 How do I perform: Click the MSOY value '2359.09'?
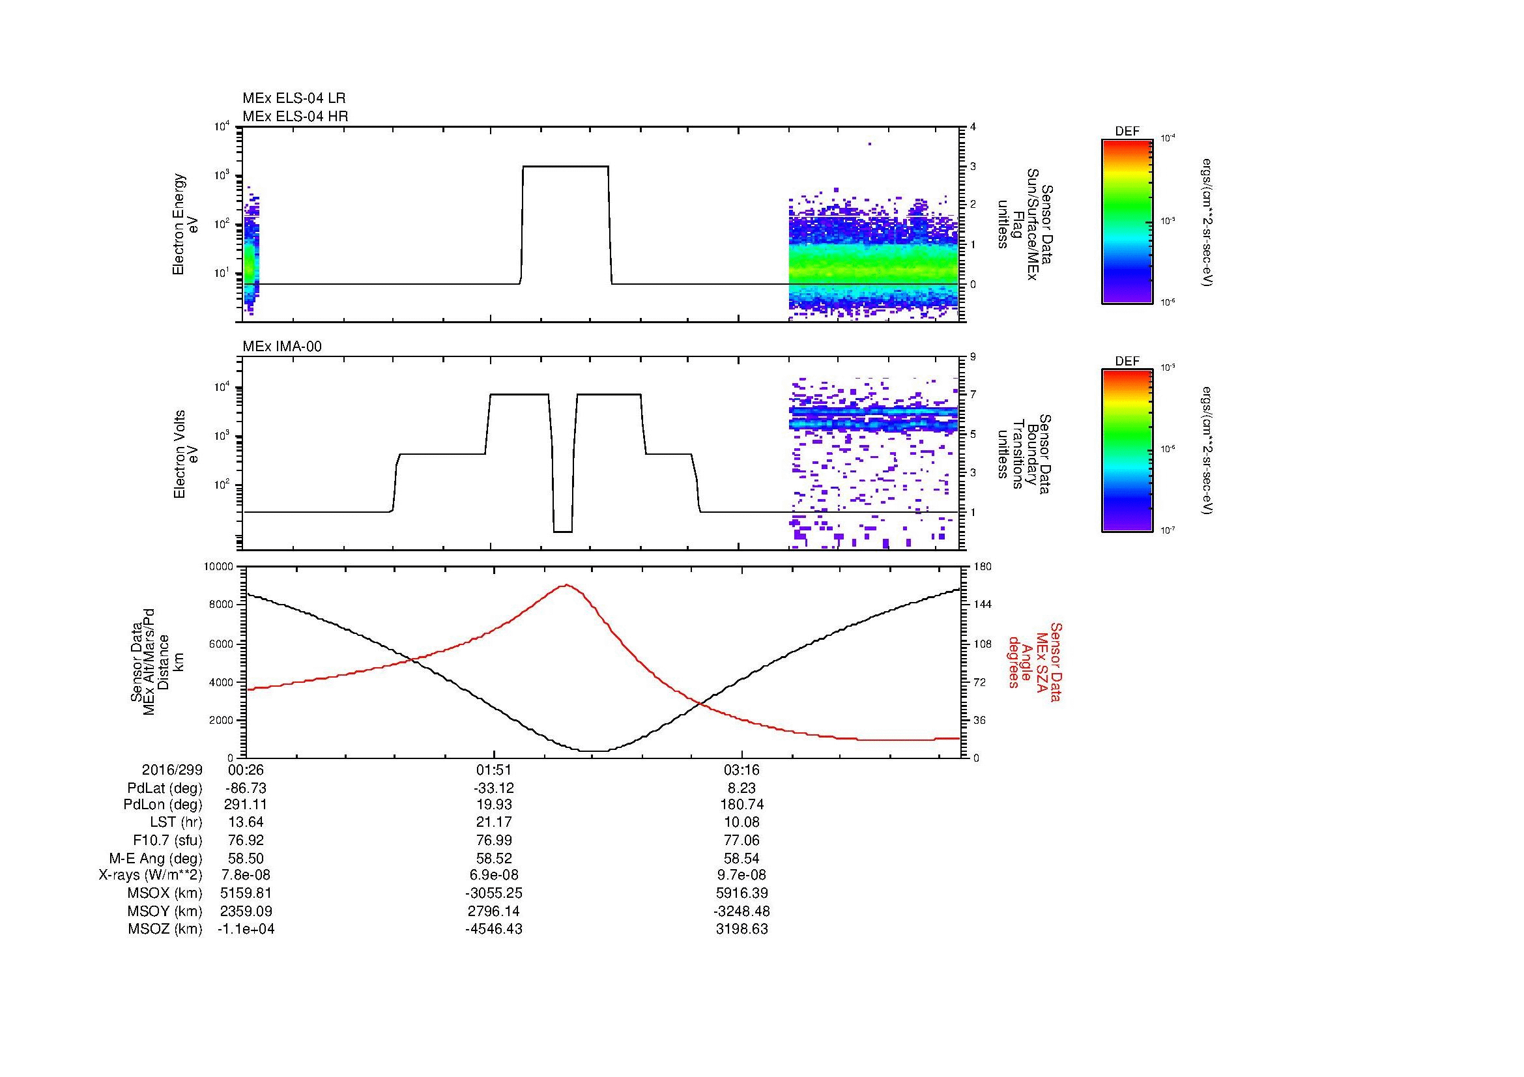[246, 911]
